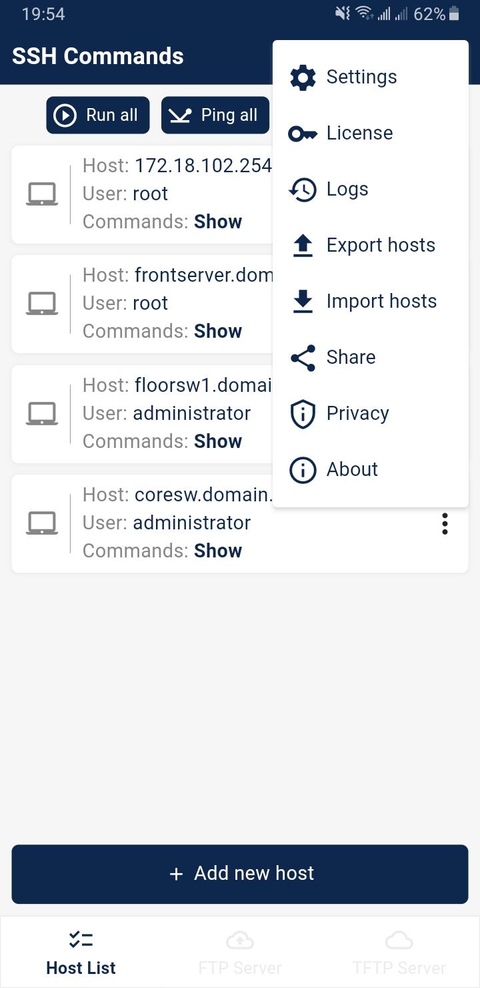
Task: Show commands for coresw host
Action: pyautogui.click(x=218, y=551)
